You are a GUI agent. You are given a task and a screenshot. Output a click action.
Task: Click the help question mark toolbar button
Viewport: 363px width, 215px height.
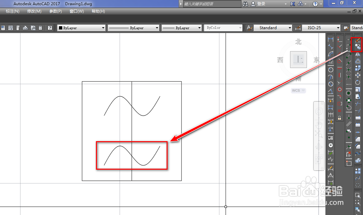click(x=50, y=28)
